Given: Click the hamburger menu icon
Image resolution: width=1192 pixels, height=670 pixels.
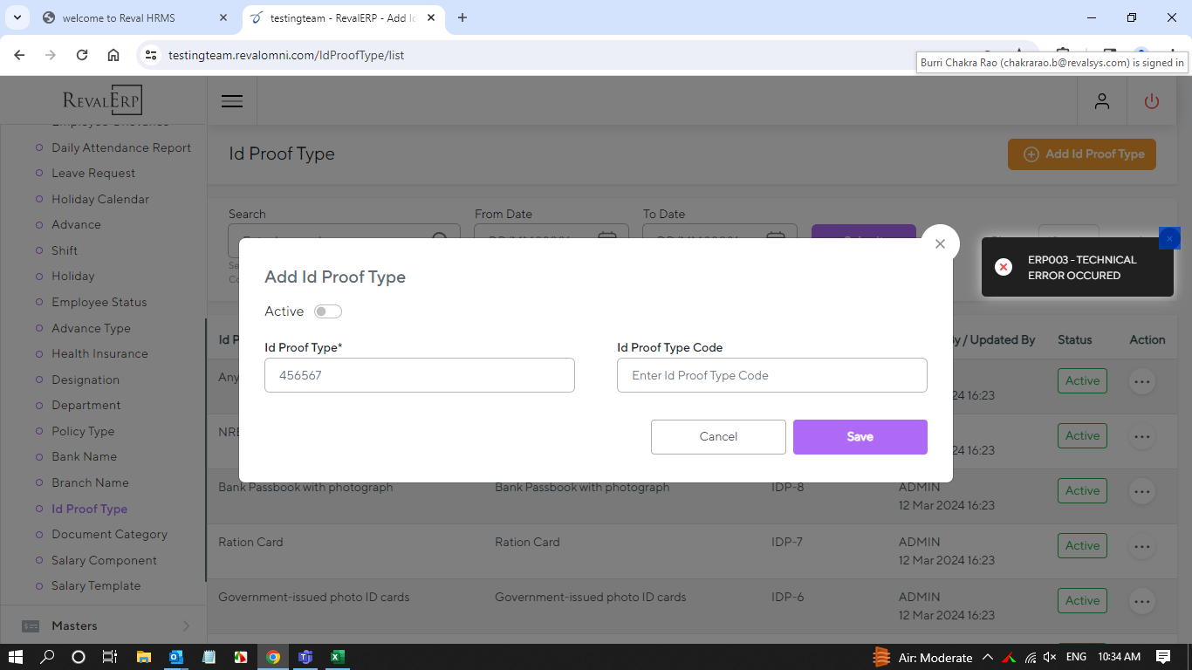Looking at the screenshot, I should (232, 101).
